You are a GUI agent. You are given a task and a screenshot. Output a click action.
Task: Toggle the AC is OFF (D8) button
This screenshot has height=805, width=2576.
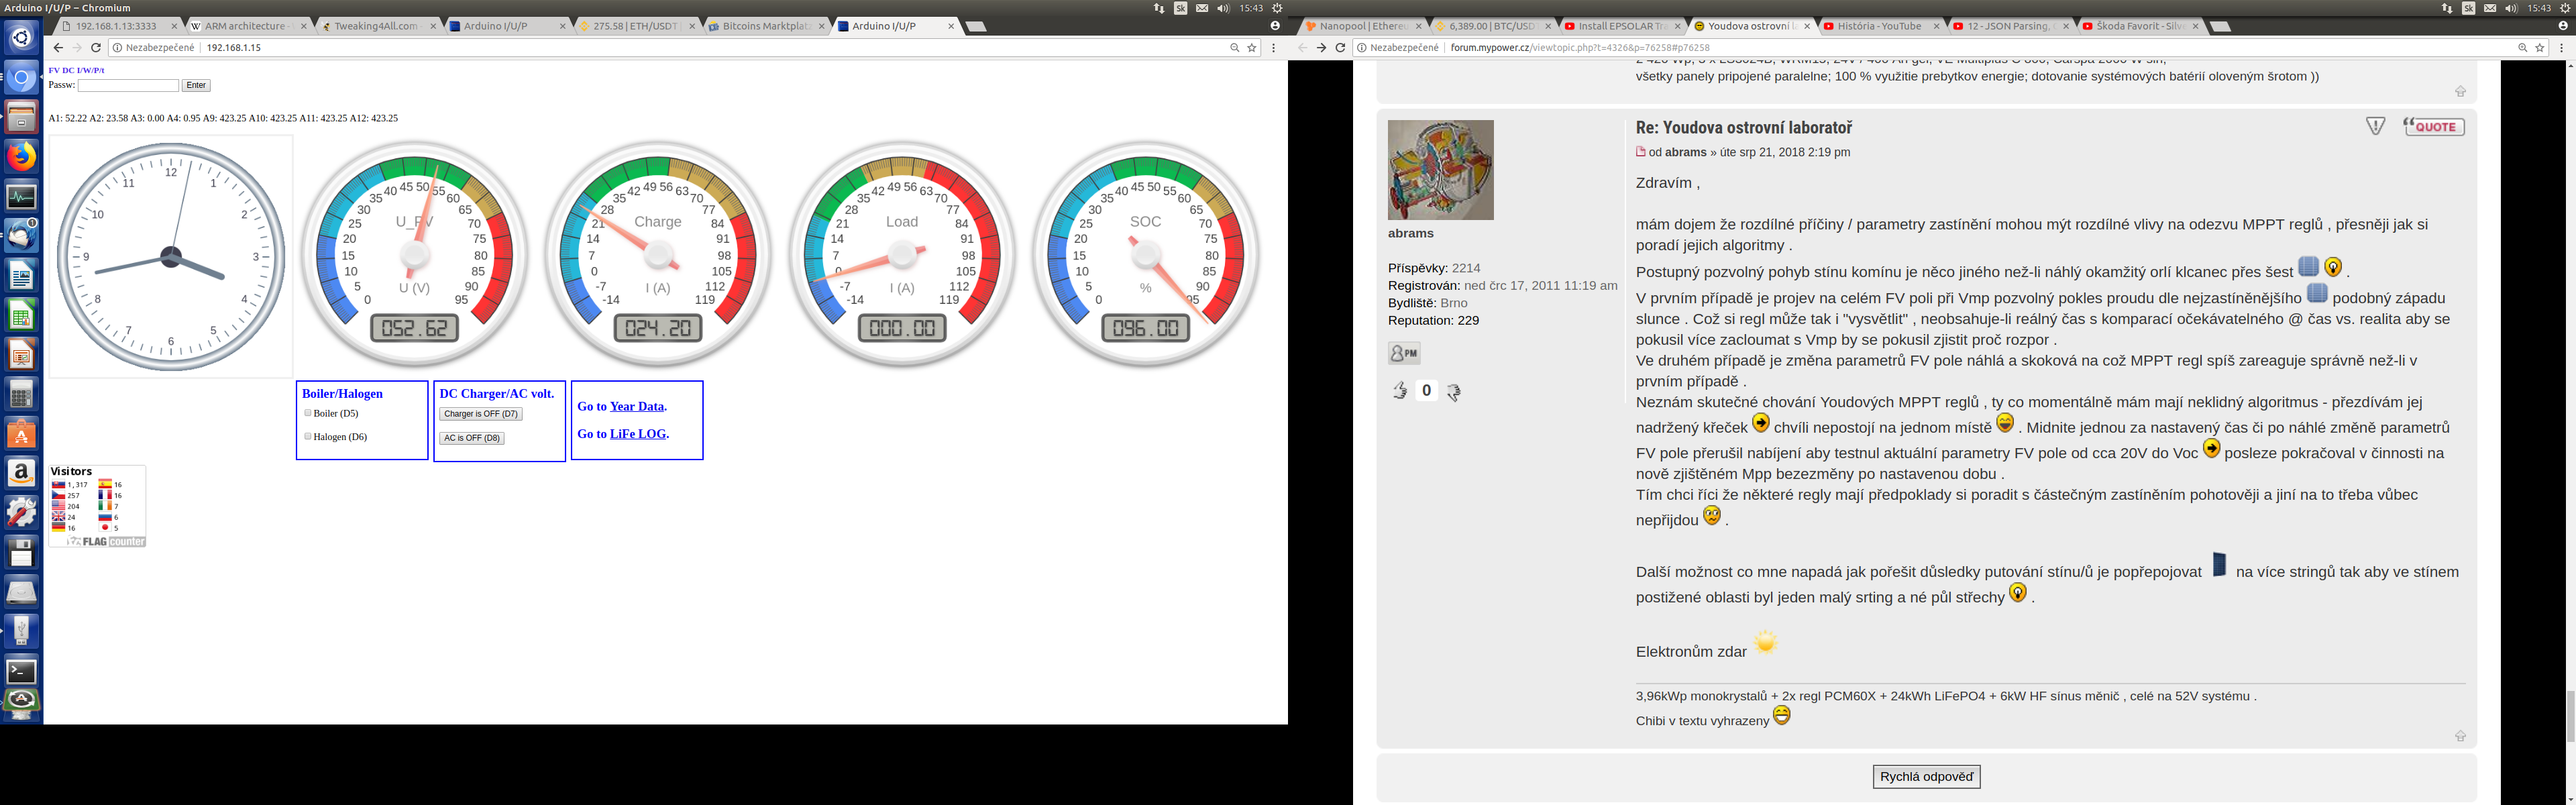pos(471,438)
